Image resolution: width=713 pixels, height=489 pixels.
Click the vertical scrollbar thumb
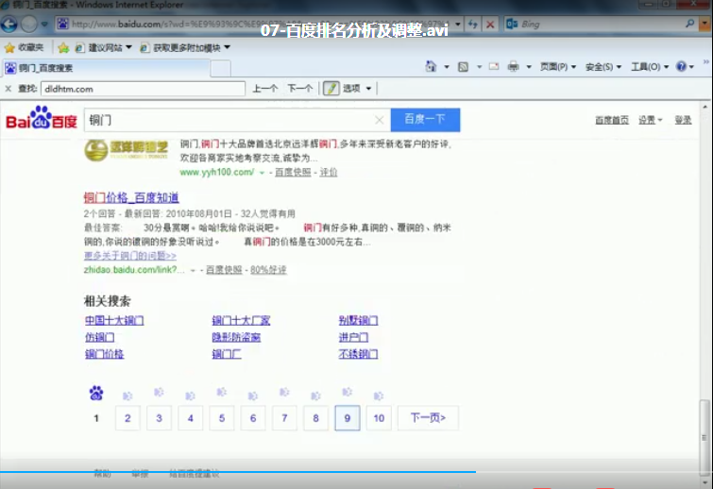[705, 436]
